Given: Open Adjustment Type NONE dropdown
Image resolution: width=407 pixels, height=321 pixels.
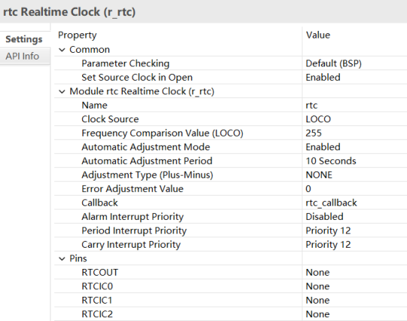Looking at the screenshot, I should pos(354,174).
